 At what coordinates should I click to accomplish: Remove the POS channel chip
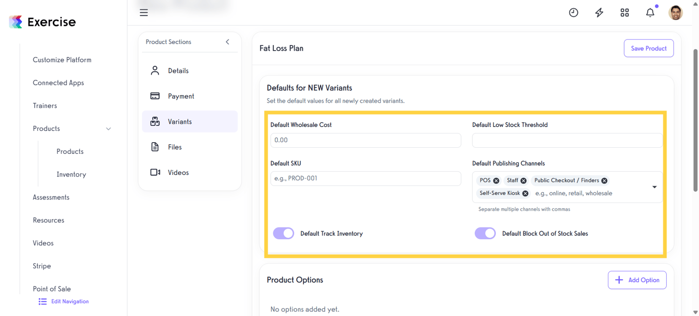pyautogui.click(x=496, y=180)
